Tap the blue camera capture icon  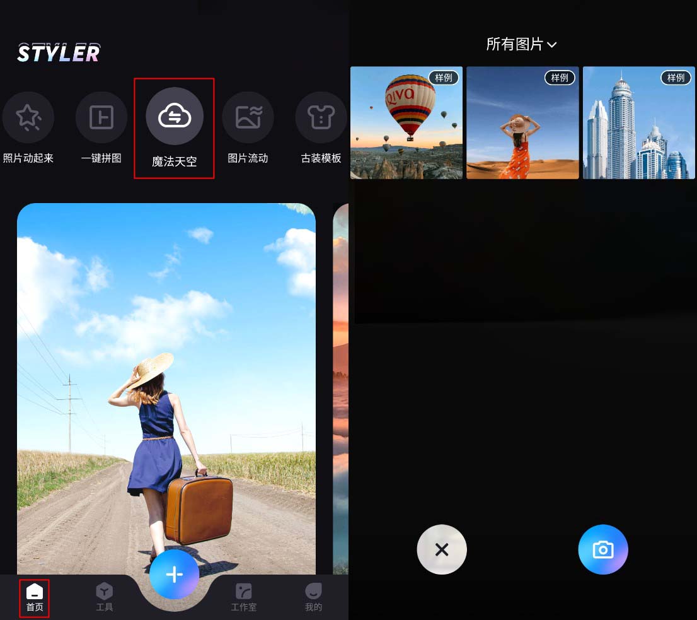[602, 549]
